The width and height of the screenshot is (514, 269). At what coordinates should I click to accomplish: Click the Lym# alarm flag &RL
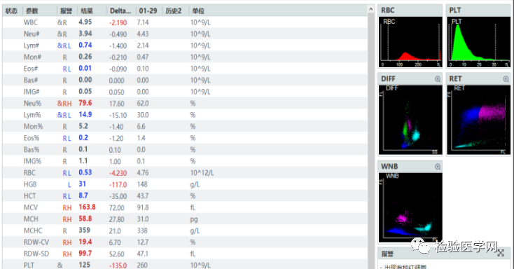click(x=64, y=46)
